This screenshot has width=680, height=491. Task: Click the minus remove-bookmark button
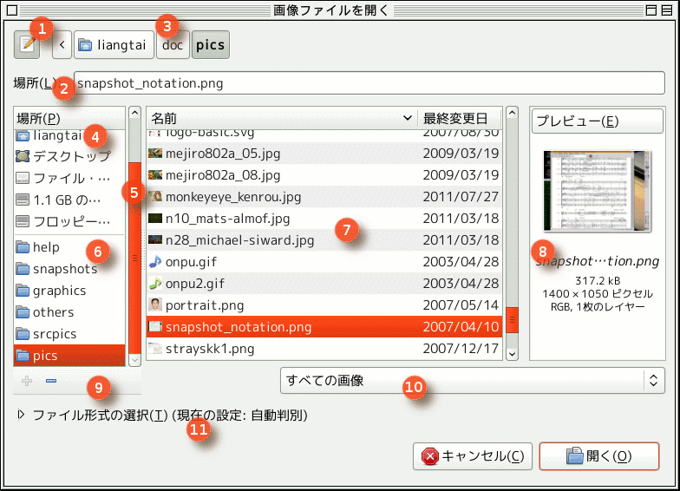pos(51,381)
